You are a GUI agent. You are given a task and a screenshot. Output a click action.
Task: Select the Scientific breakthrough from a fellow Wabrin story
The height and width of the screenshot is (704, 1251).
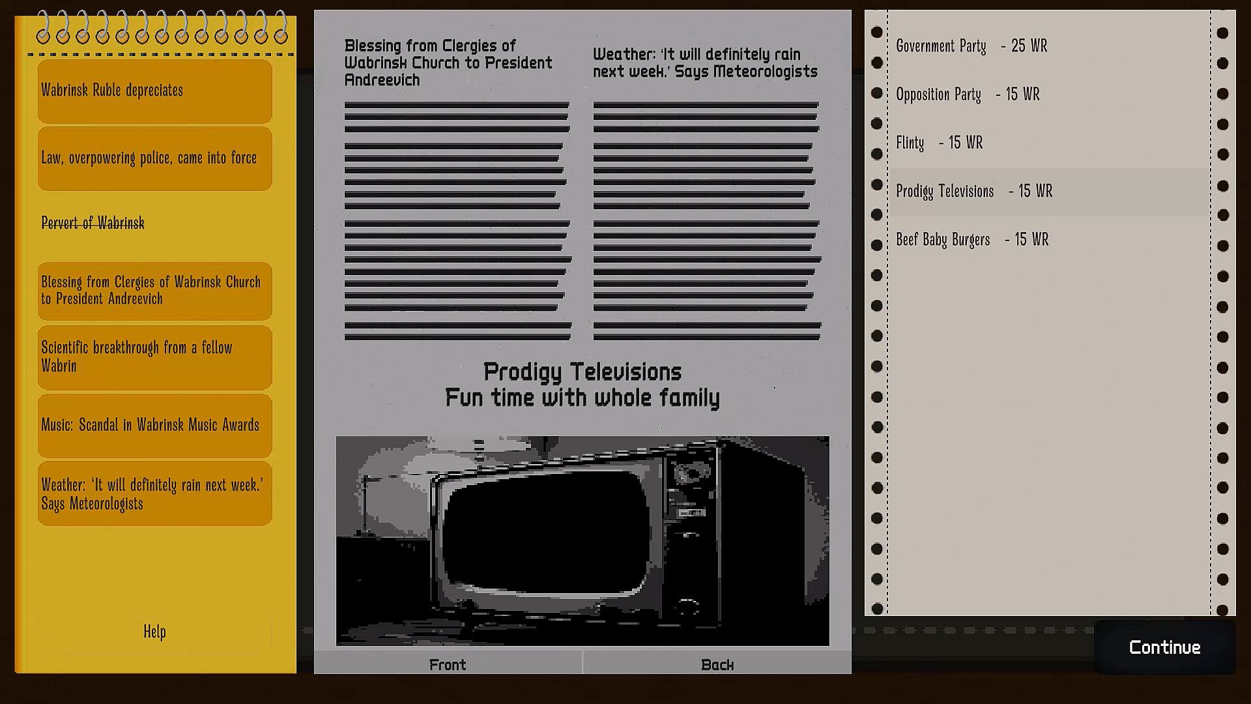point(154,357)
